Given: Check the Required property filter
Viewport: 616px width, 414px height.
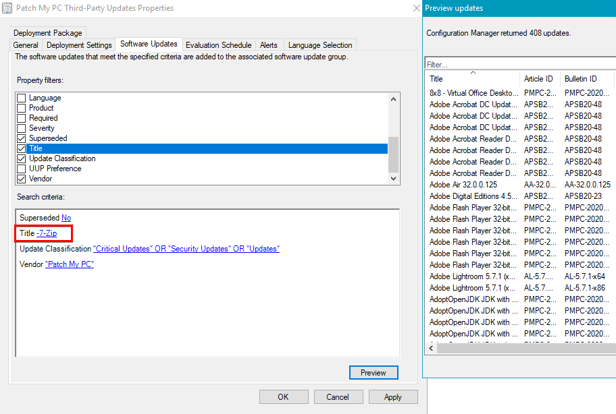Looking at the screenshot, I should pyautogui.click(x=21, y=118).
